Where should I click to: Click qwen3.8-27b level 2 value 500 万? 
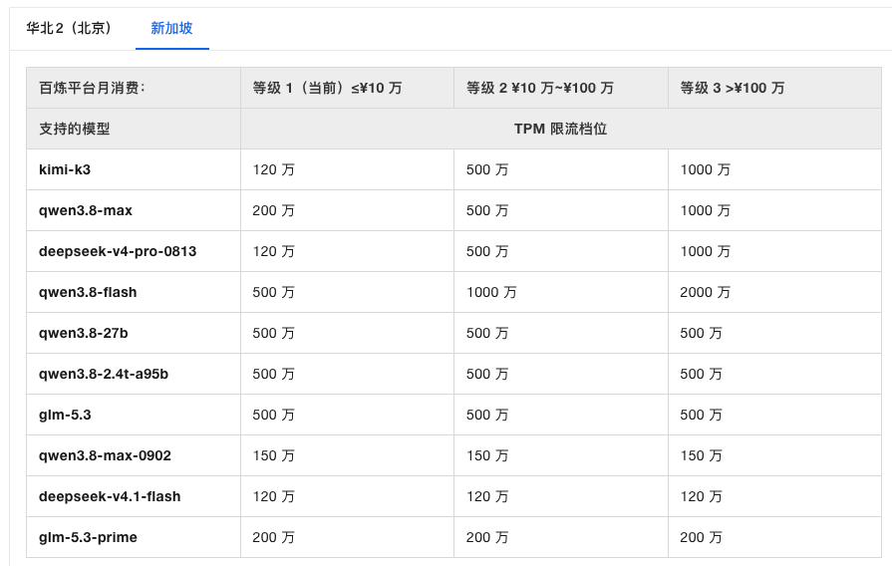487,333
